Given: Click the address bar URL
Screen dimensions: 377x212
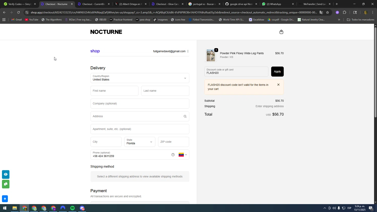Looking at the screenshot, I should pyautogui.click(x=173, y=12).
